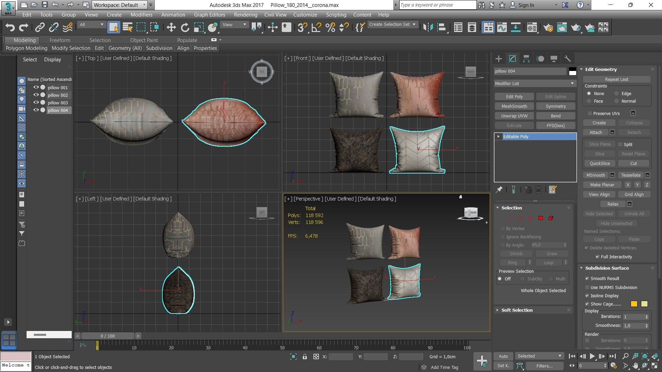
Task: Click the Undo arrow in main toolbar
Action: (10, 28)
